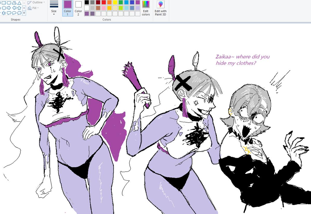Pick the black color swatch

(x=87, y=2)
